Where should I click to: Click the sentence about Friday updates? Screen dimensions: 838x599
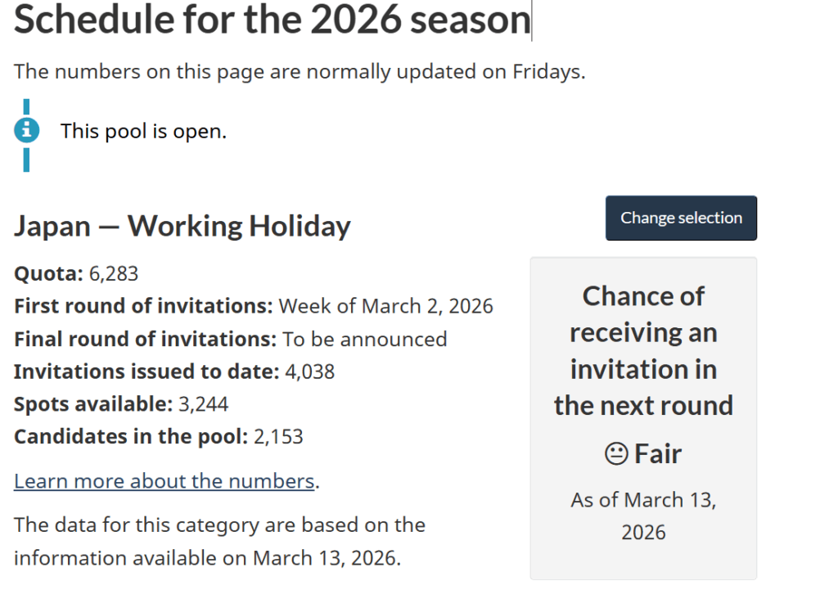[x=300, y=72]
